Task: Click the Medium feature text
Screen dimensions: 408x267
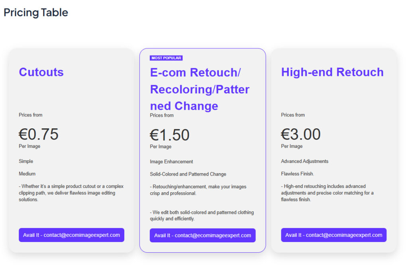Action: pos(27,174)
